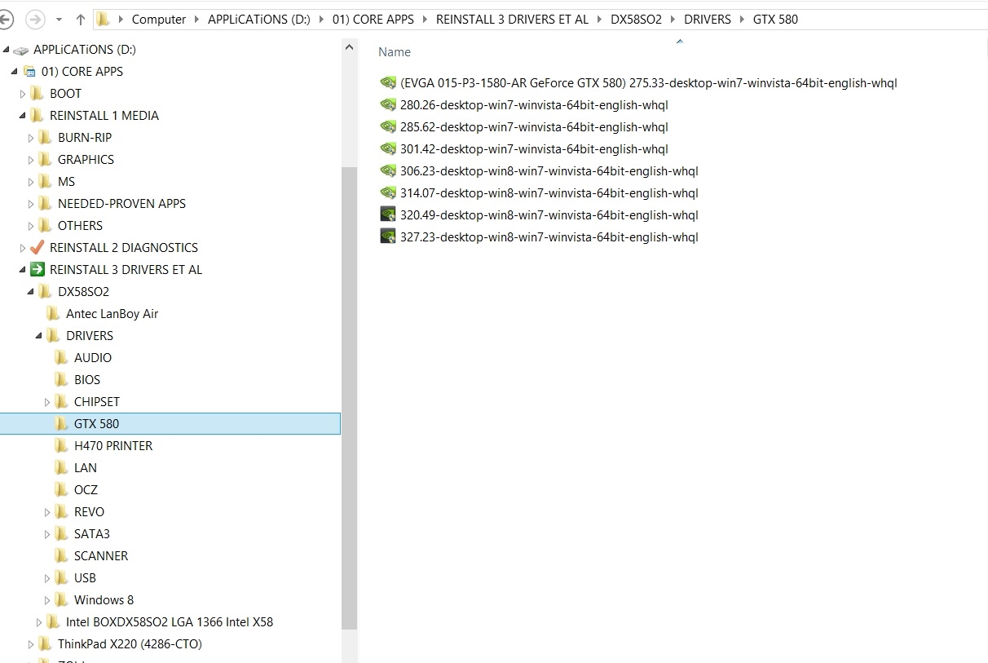
Task: Click the H470 PRINTER folder icon
Action: 62,446
